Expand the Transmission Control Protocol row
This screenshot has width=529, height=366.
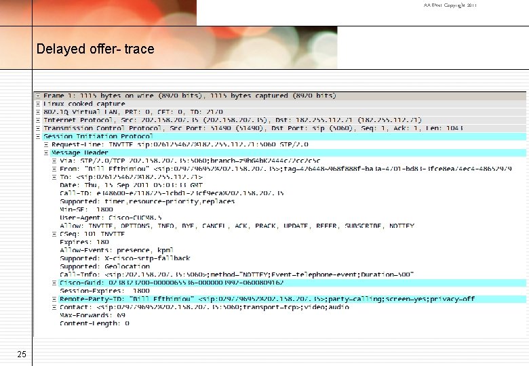pos(38,128)
